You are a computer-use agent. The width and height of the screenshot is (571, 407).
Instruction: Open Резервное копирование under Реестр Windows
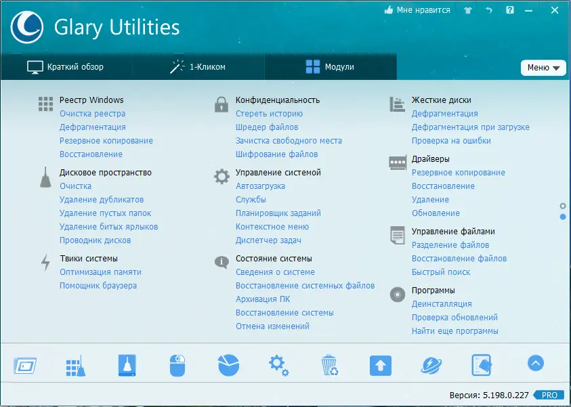pyautogui.click(x=106, y=141)
